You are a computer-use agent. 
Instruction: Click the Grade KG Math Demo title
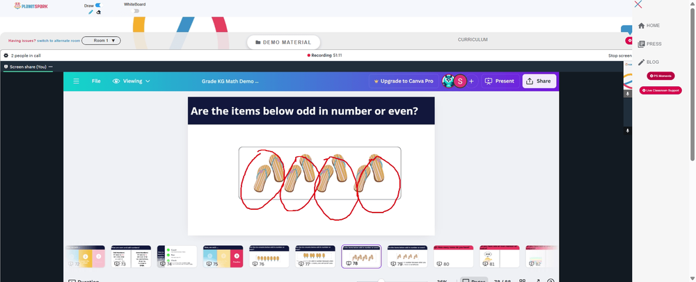(x=230, y=81)
